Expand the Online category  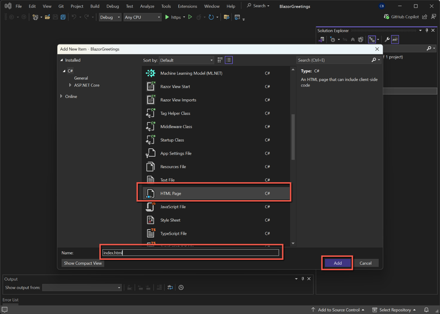61,96
